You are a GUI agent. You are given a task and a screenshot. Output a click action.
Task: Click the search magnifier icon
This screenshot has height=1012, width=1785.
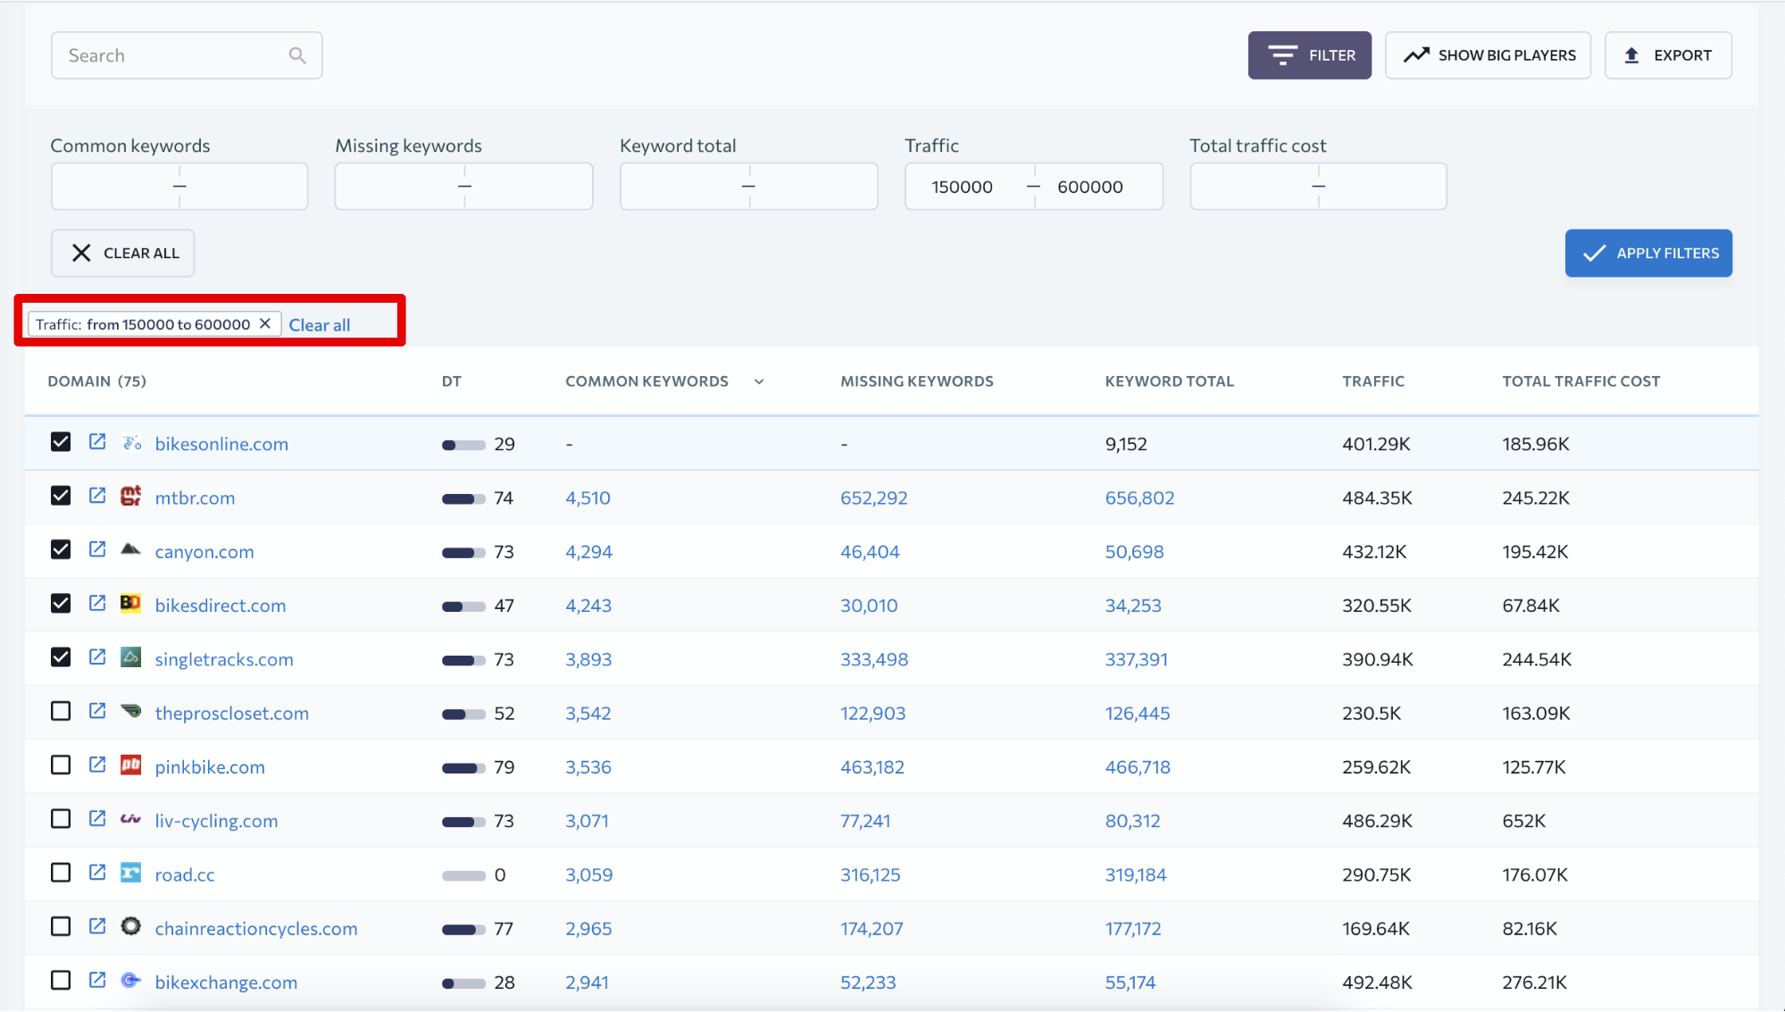[x=297, y=55]
